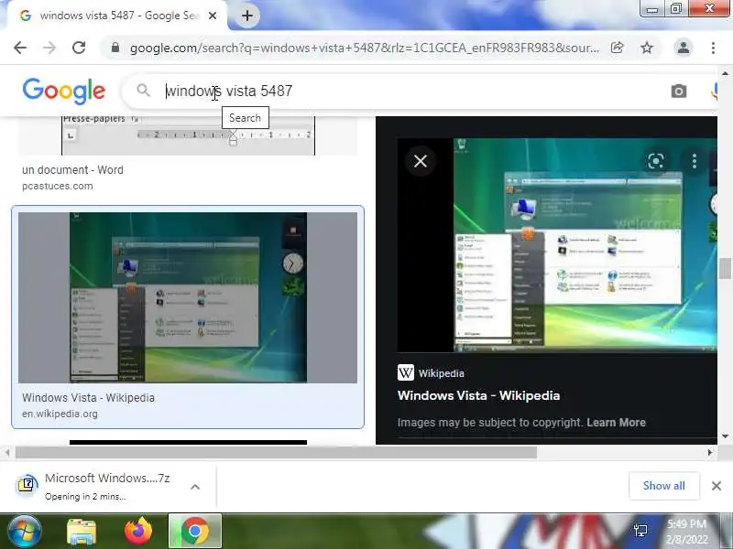Click the forward navigation arrow
This screenshot has height=549, width=733.
click(49, 48)
